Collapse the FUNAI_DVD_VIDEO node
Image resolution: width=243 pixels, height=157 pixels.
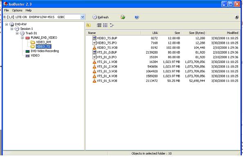point(22,38)
